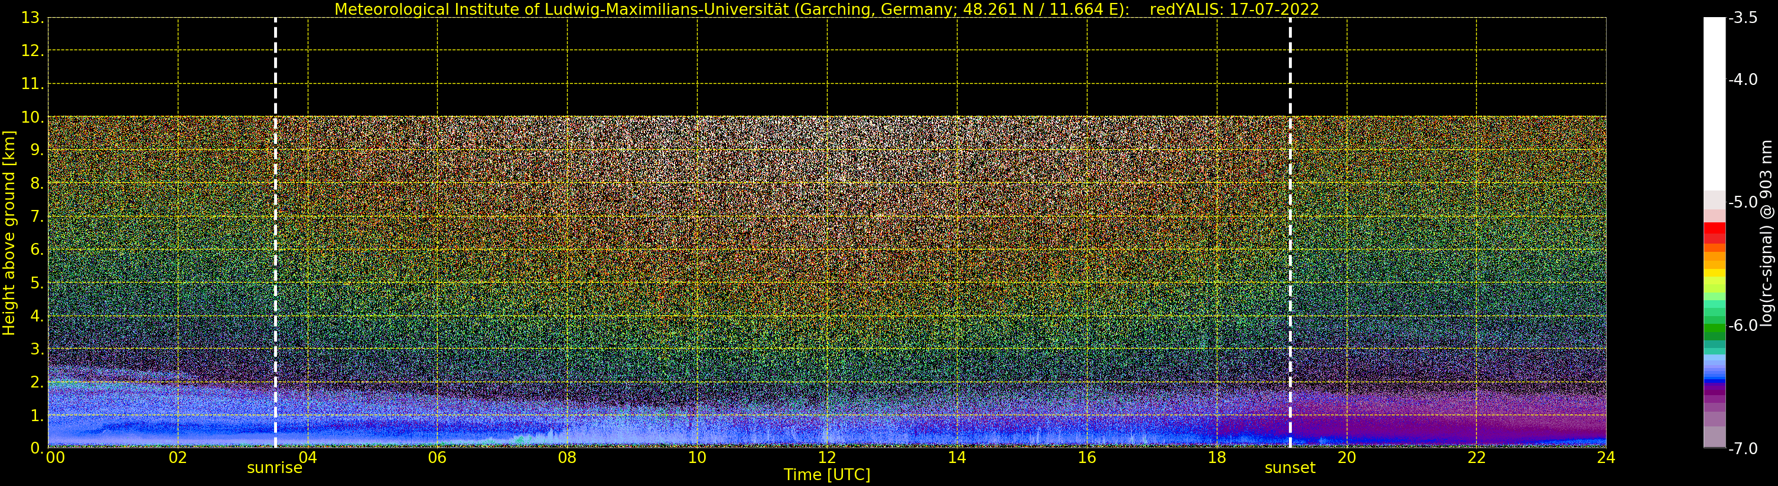Click the colorbar value label '-6.0'
The width and height of the screenshot is (1778, 486).
1743,325
